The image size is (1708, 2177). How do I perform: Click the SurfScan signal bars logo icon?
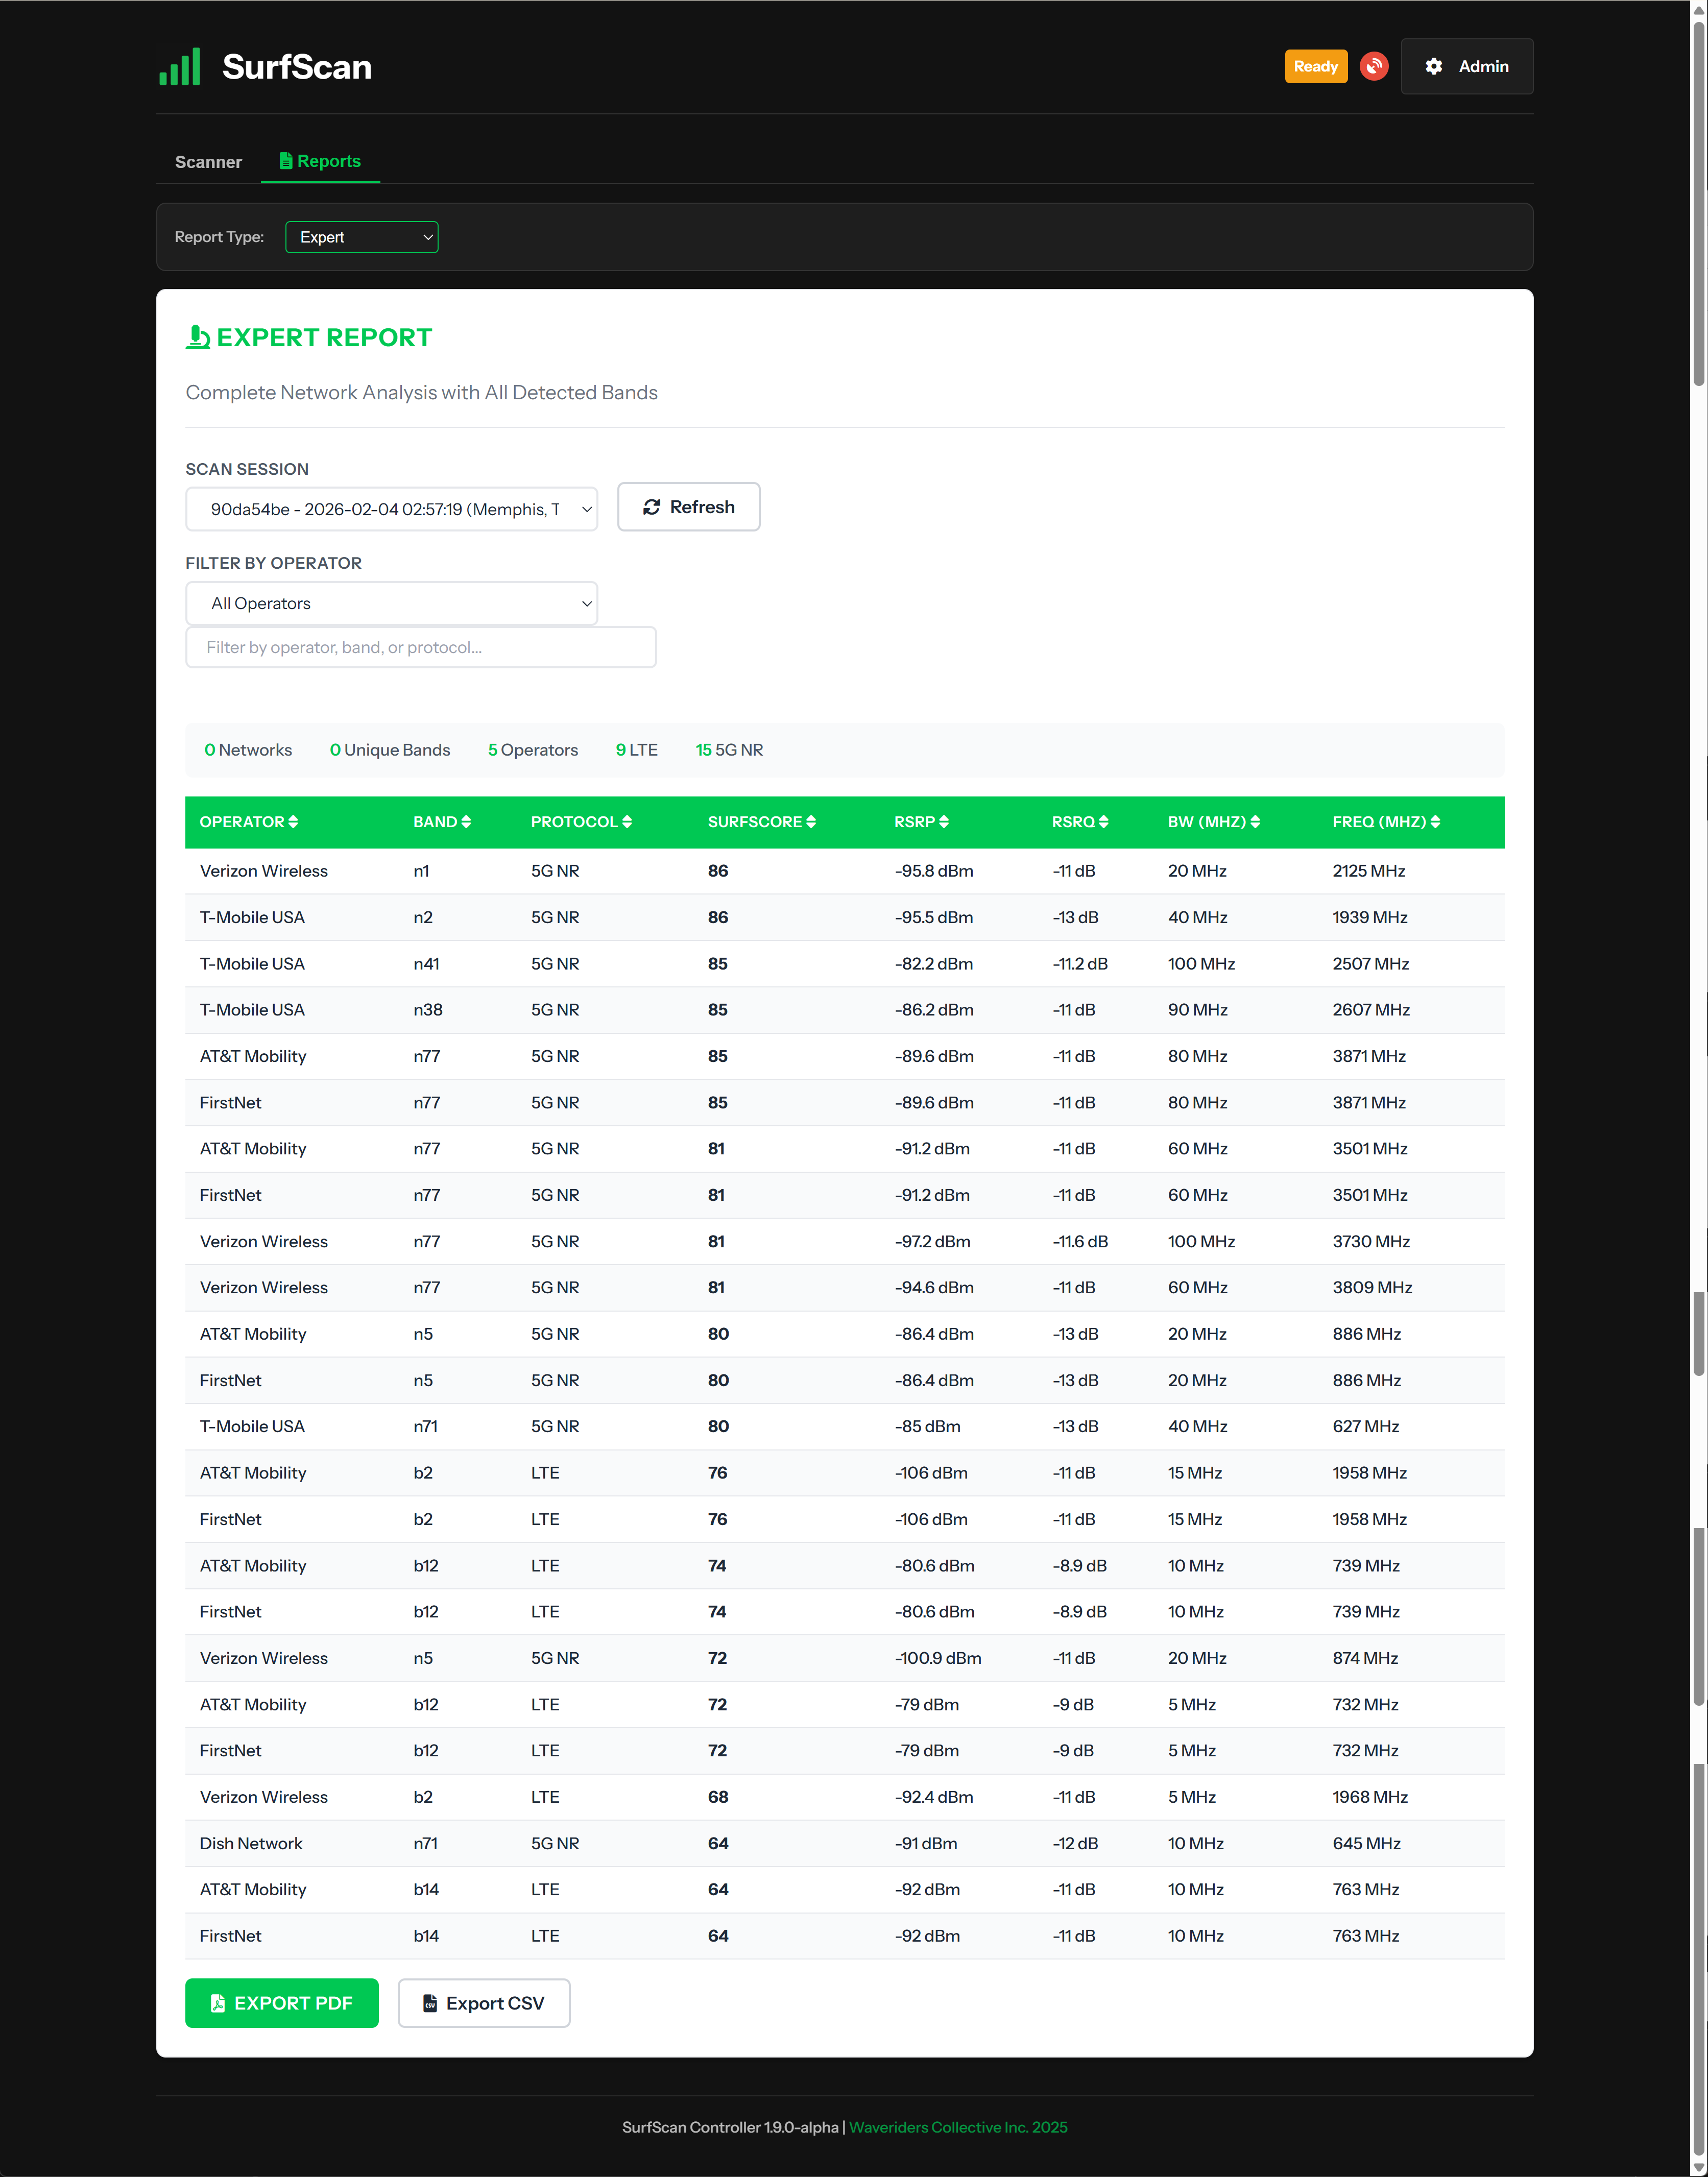coord(180,67)
